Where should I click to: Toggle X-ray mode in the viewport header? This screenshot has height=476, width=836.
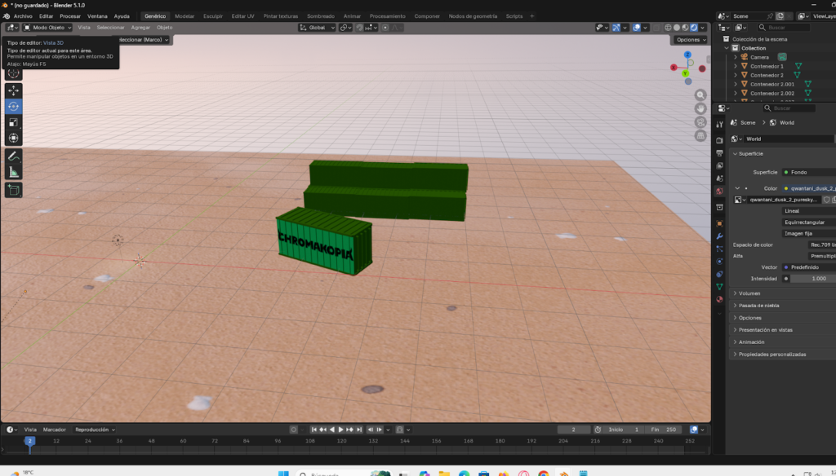pos(656,27)
